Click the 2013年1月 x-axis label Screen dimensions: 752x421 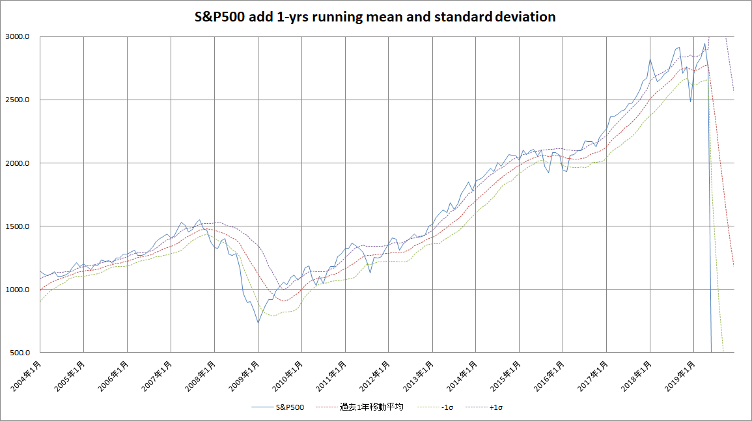point(419,376)
